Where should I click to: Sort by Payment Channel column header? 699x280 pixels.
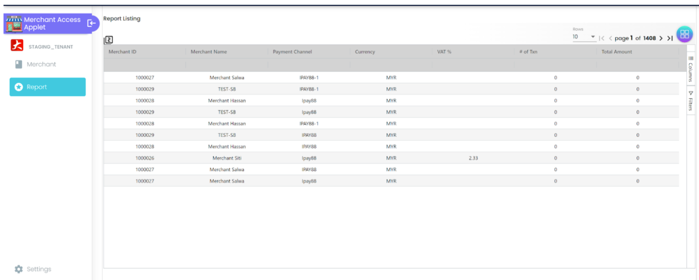pyautogui.click(x=309, y=51)
